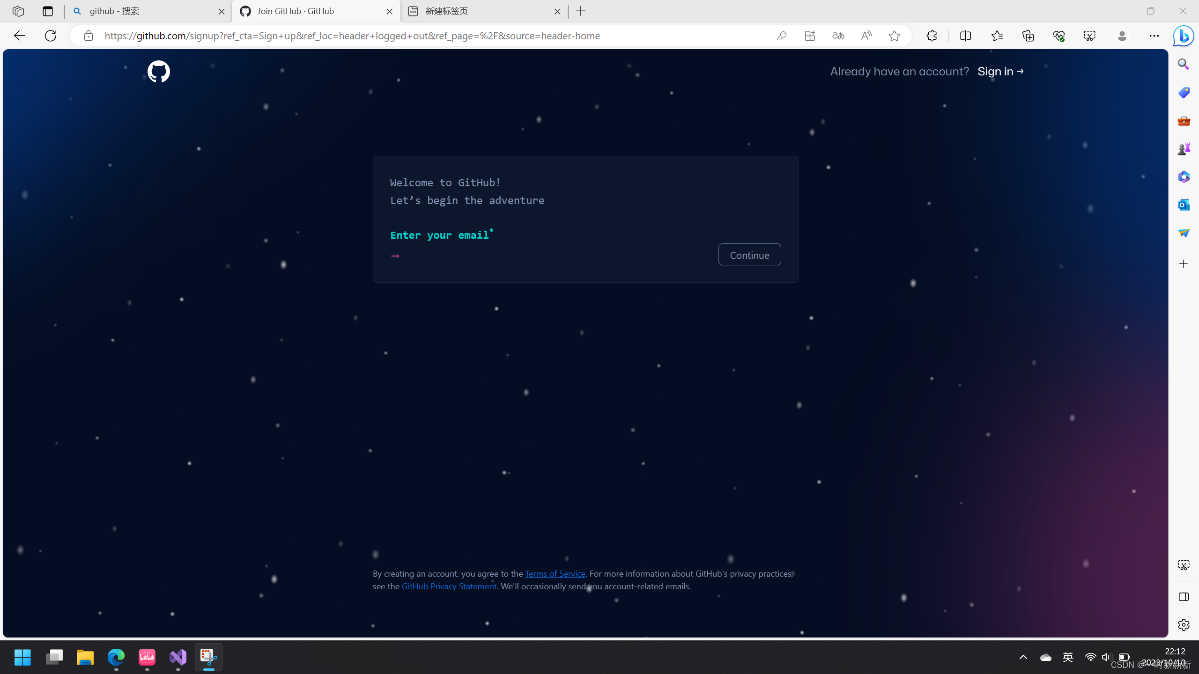Refresh the current page
1199x674 pixels.
tap(51, 36)
